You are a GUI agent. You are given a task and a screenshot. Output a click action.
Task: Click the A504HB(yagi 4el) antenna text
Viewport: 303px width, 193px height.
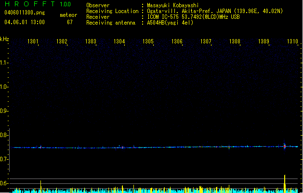point(170,23)
